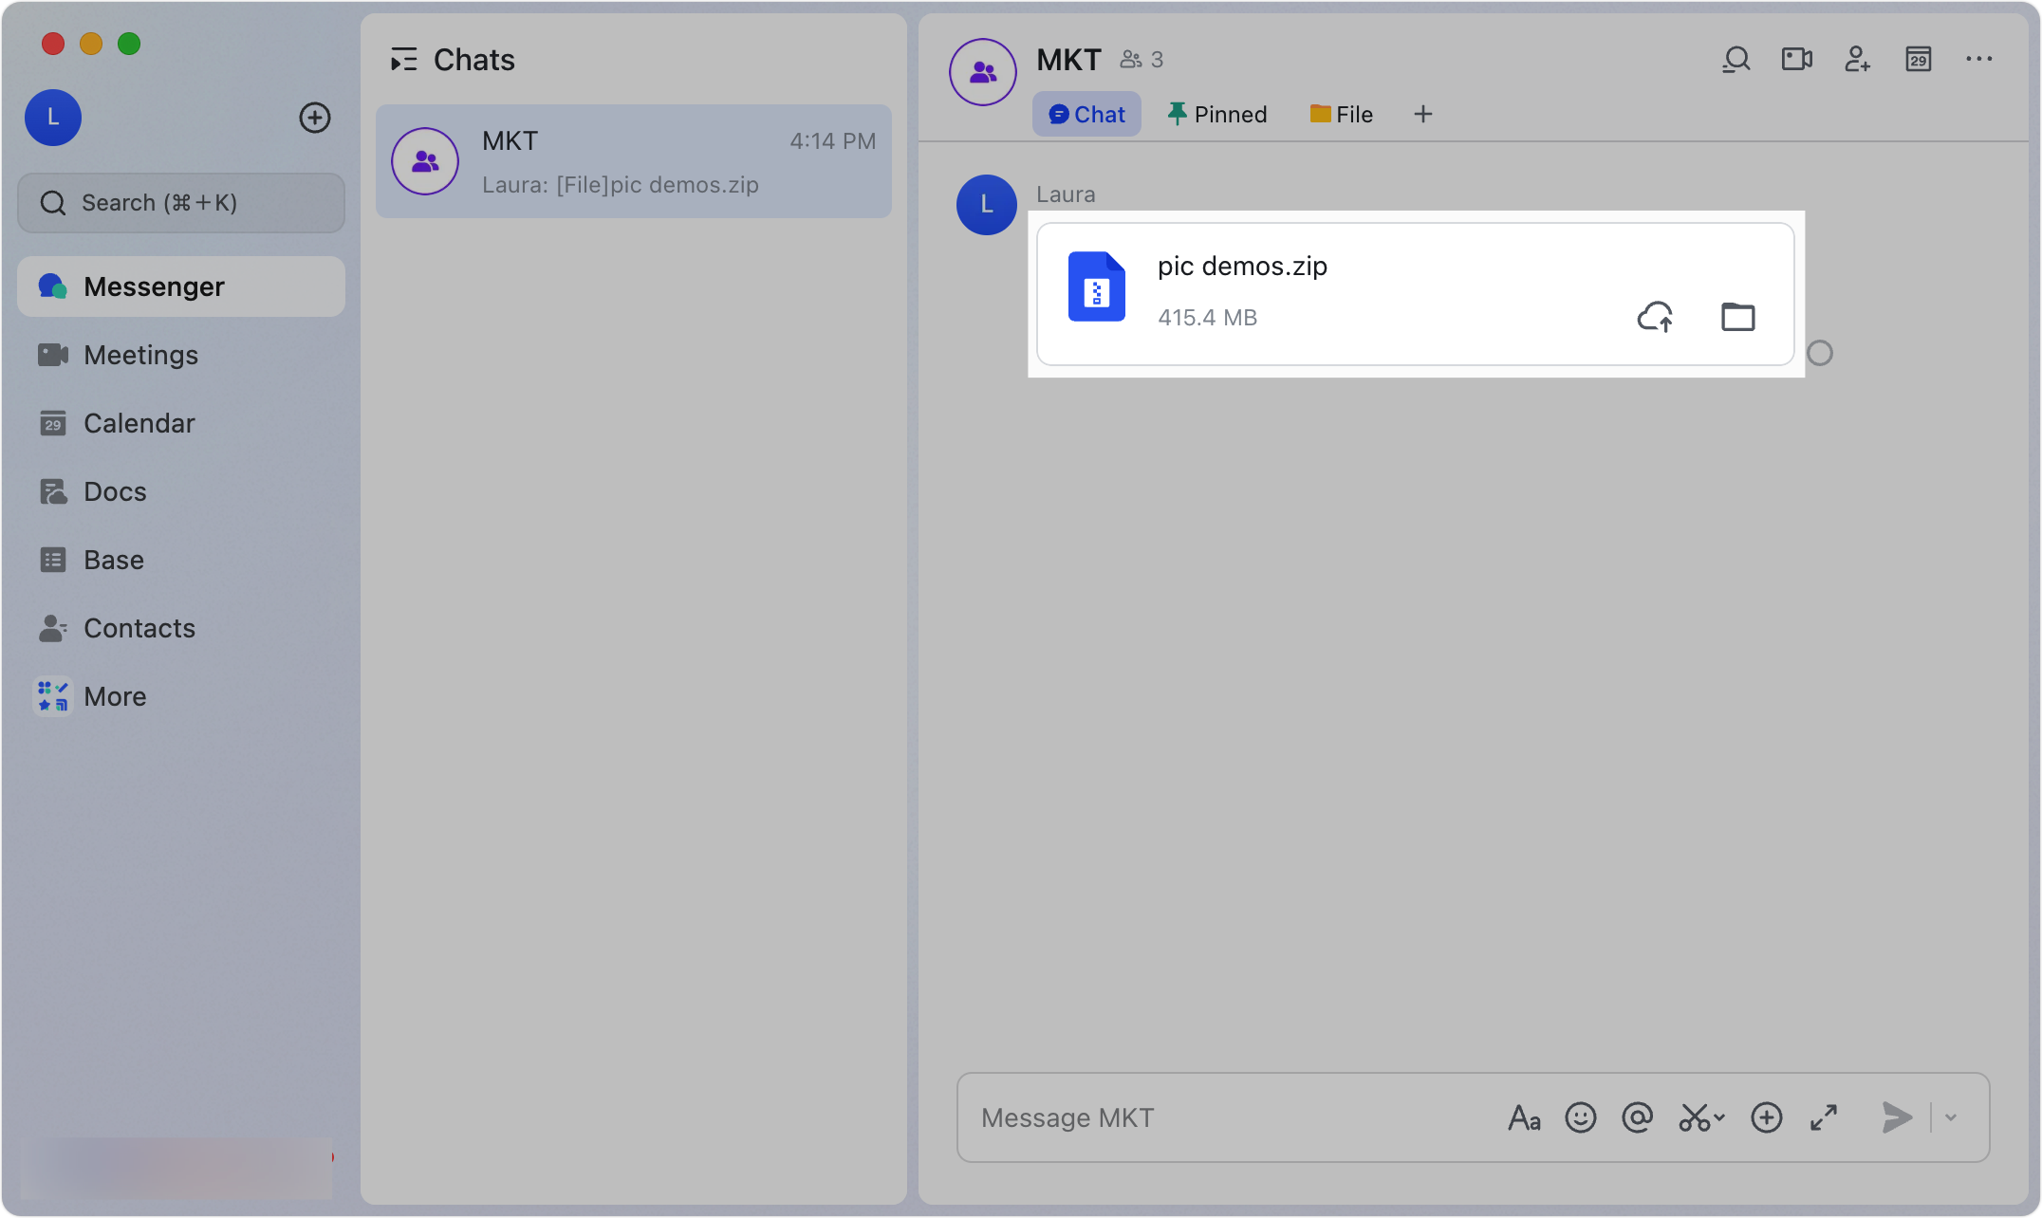Switch to the Pinned tab

click(1217, 114)
